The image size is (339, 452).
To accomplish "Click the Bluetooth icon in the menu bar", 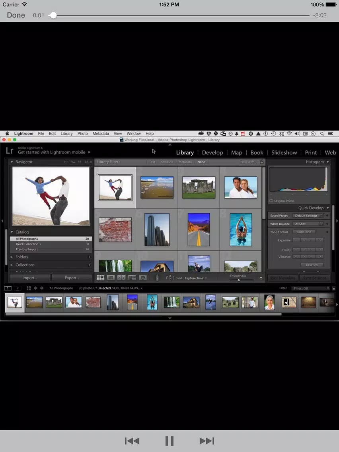I will click(281, 133).
